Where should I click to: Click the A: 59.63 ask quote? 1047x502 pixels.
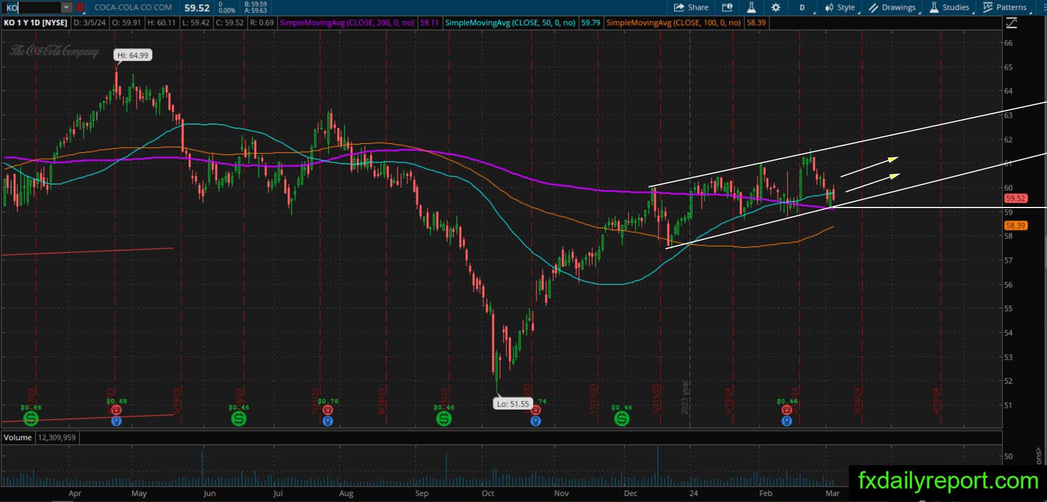pyautogui.click(x=256, y=11)
